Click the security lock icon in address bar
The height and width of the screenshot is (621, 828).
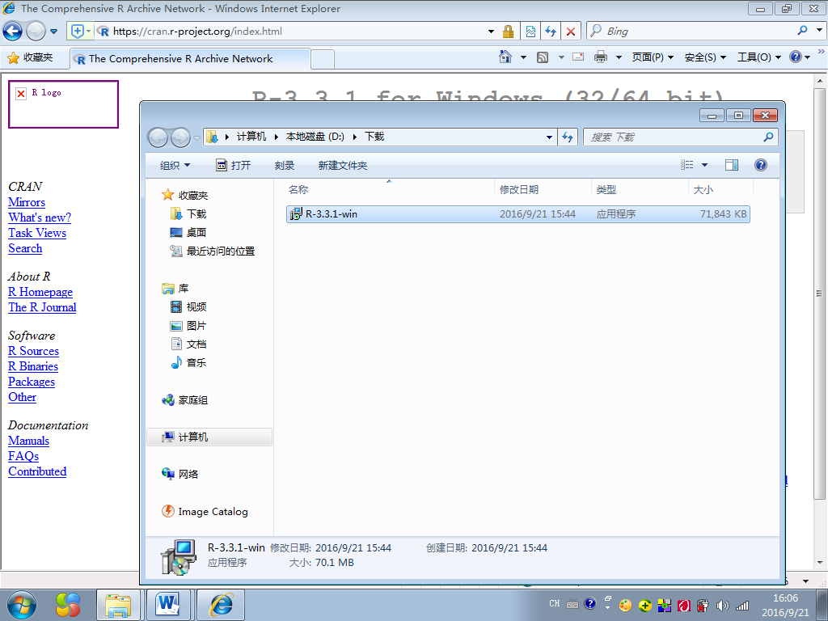[508, 32]
